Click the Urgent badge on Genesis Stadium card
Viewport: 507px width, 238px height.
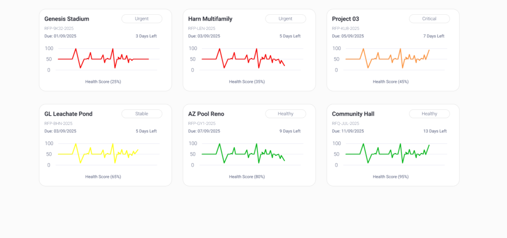142,19
